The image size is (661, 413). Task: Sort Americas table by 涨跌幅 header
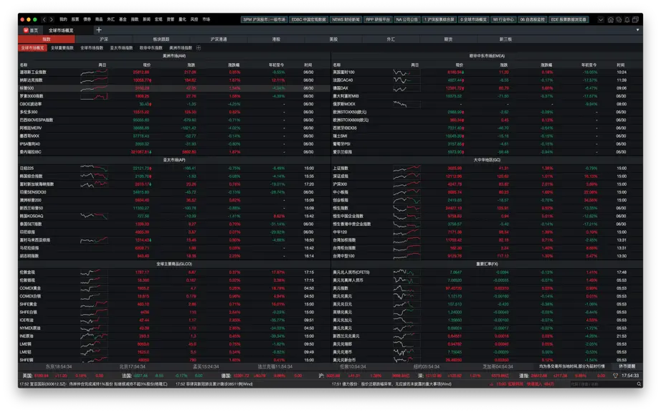click(x=234, y=65)
